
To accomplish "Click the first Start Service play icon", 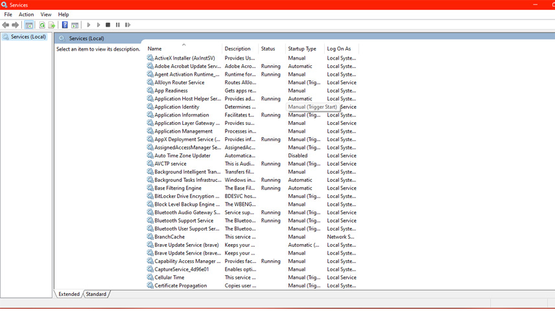I will (x=88, y=25).
